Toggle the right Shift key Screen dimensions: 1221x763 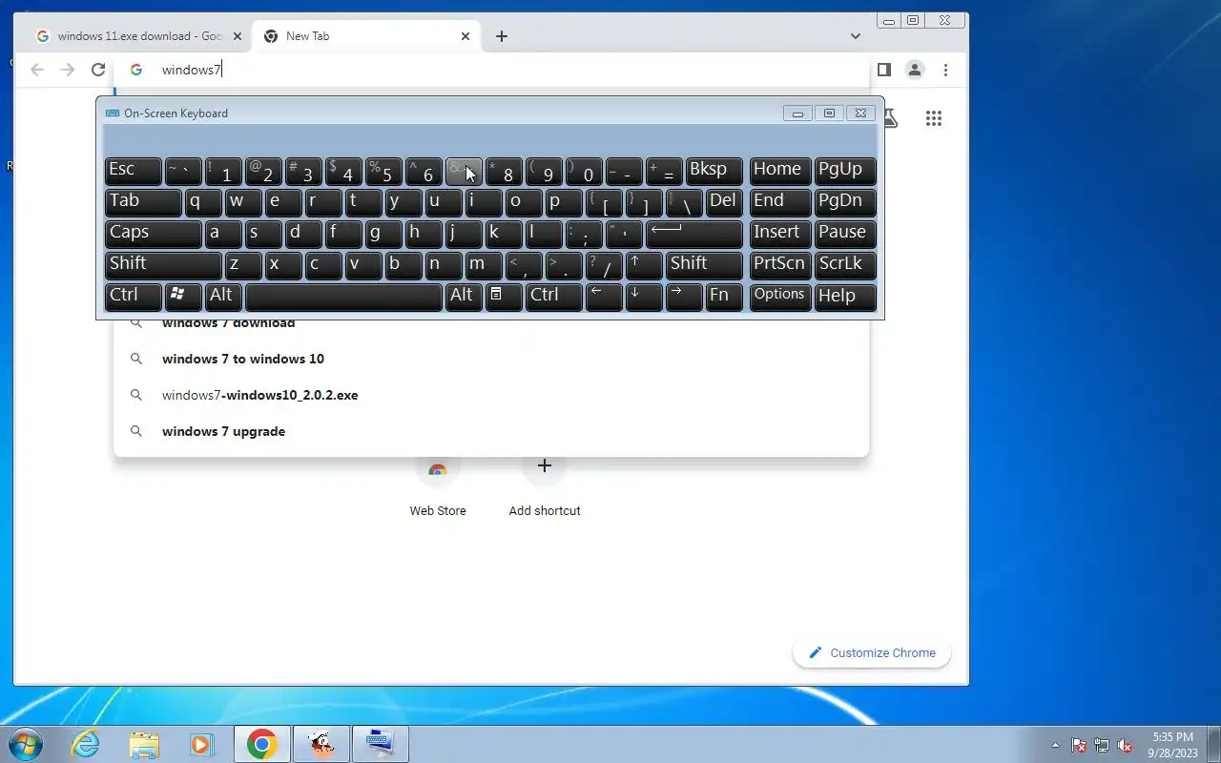[x=704, y=266]
